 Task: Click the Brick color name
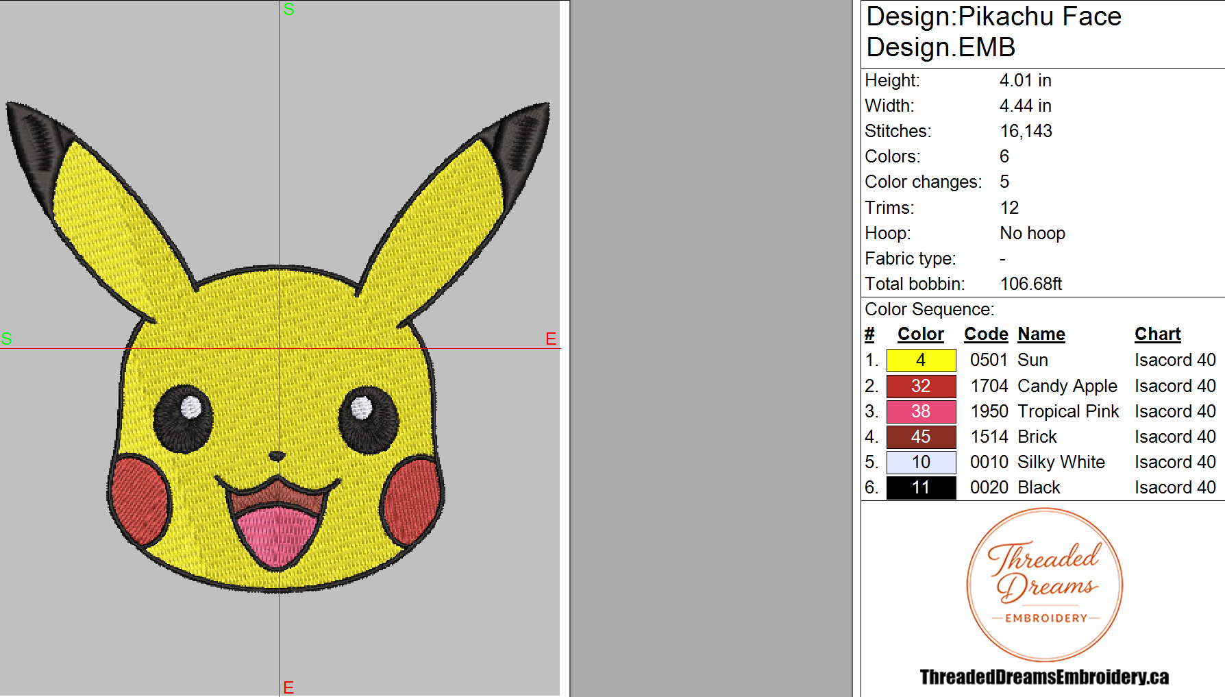(1037, 437)
